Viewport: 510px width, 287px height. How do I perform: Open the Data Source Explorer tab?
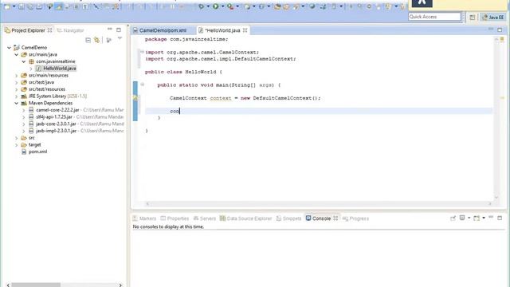[x=245, y=218]
